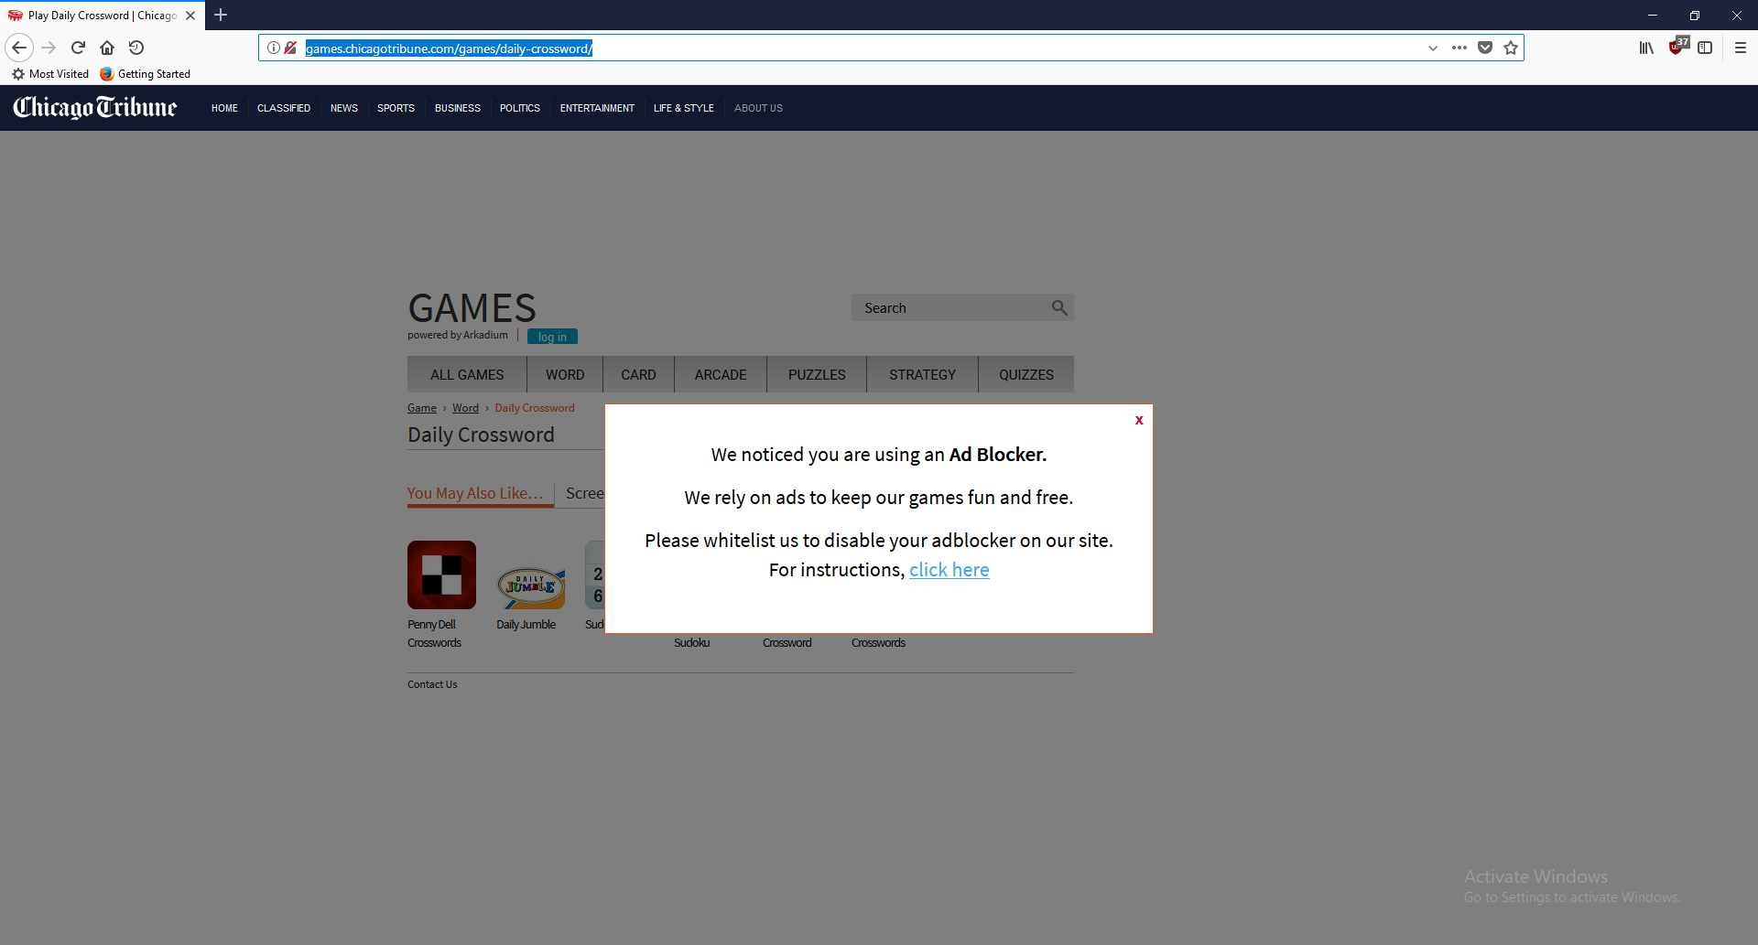Open LIFE & STYLE section

point(684,108)
